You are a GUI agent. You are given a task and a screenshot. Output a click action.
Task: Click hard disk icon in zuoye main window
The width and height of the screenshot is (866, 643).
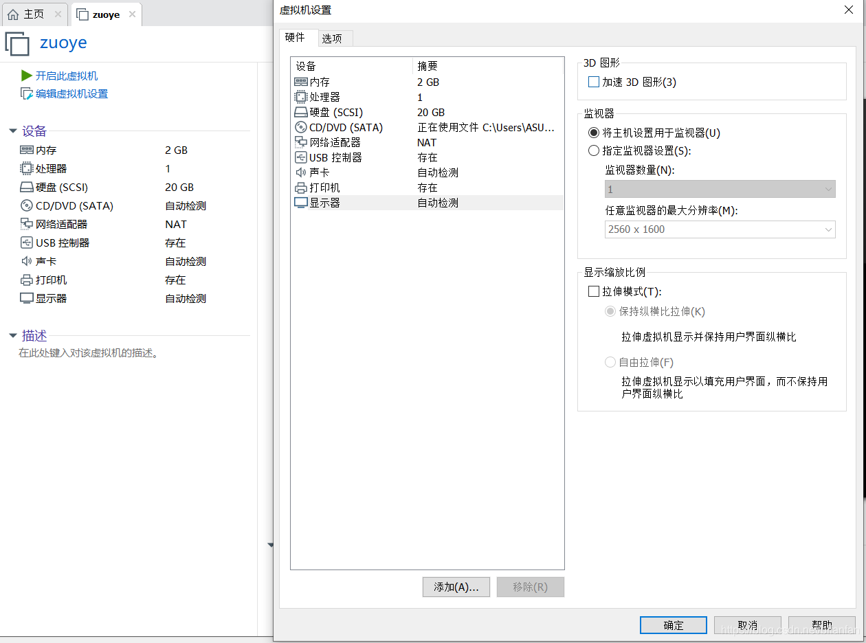point(27,187)
